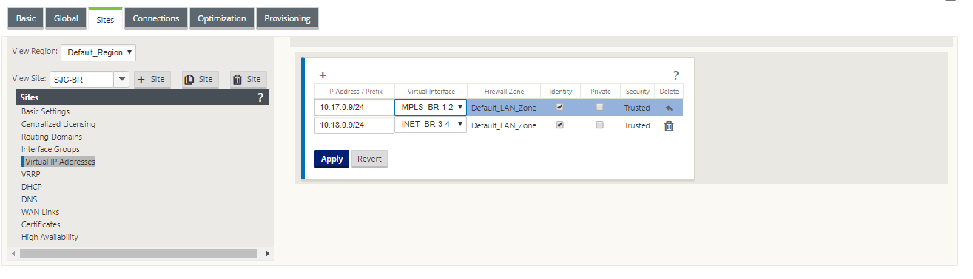
Task: Open the View Region Default_Region dropdown
Action: pos(98,52)
